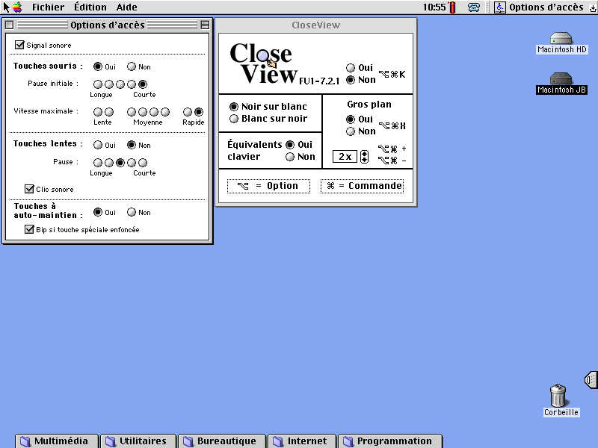Viewport: 598px width, 448px height.
Task: Click the telephone modem icon in menu bar
Action: (474, 7)
